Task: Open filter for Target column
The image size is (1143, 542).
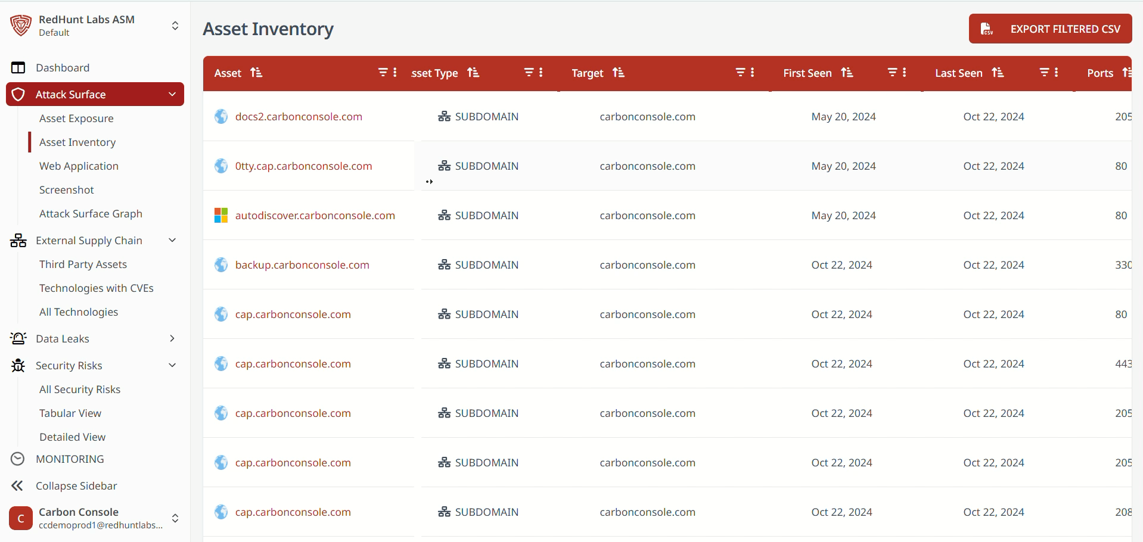Action: (x=740, y=72)
